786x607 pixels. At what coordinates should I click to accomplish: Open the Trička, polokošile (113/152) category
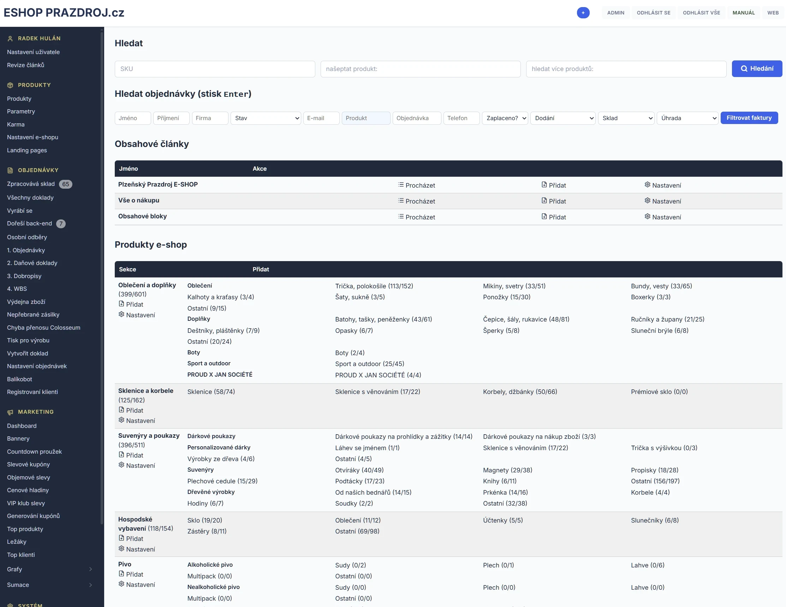pyautogui.click(x=374, y=286)
